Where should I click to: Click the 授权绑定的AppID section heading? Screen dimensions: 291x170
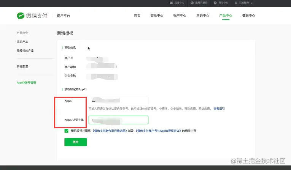point(75,89)
